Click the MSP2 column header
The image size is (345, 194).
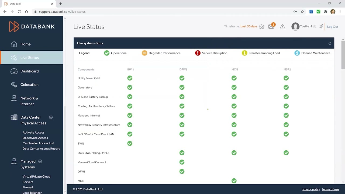[x=287, y=70]
